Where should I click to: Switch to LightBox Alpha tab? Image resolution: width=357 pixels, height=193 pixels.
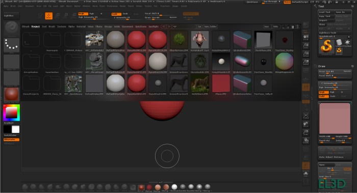coord(71,26)
